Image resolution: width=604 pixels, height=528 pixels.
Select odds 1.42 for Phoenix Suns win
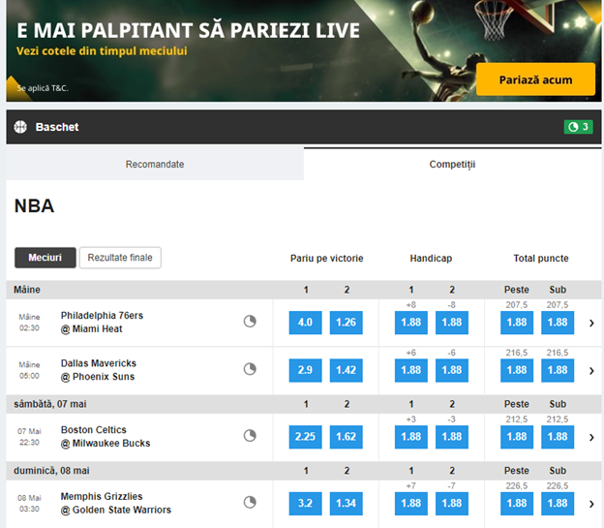(346, 370)
